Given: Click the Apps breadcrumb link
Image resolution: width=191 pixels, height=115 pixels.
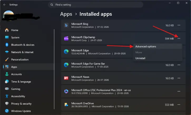Looking at the screenshot, I should pos(66,14).
